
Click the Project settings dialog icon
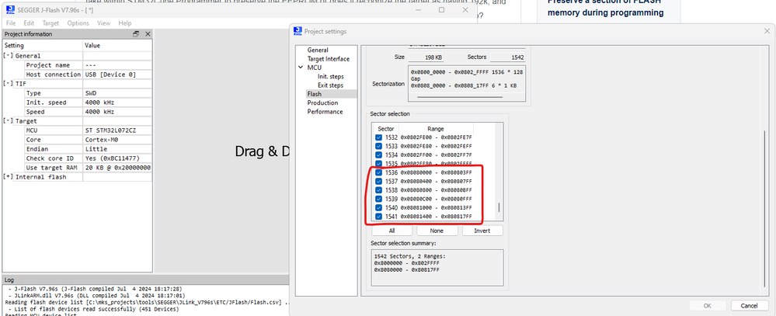(298, 32)
